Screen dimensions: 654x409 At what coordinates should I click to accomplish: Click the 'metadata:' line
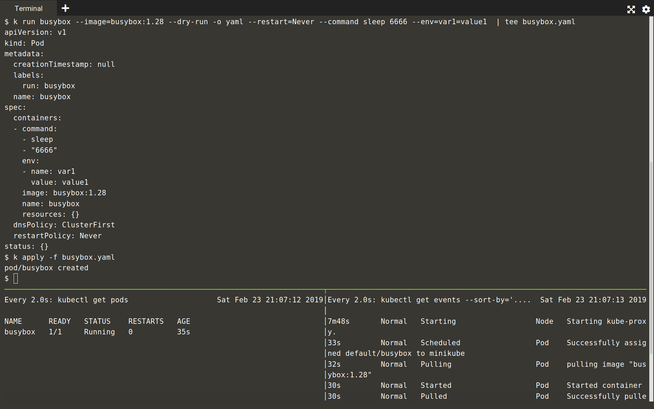[x=24, y=54]
